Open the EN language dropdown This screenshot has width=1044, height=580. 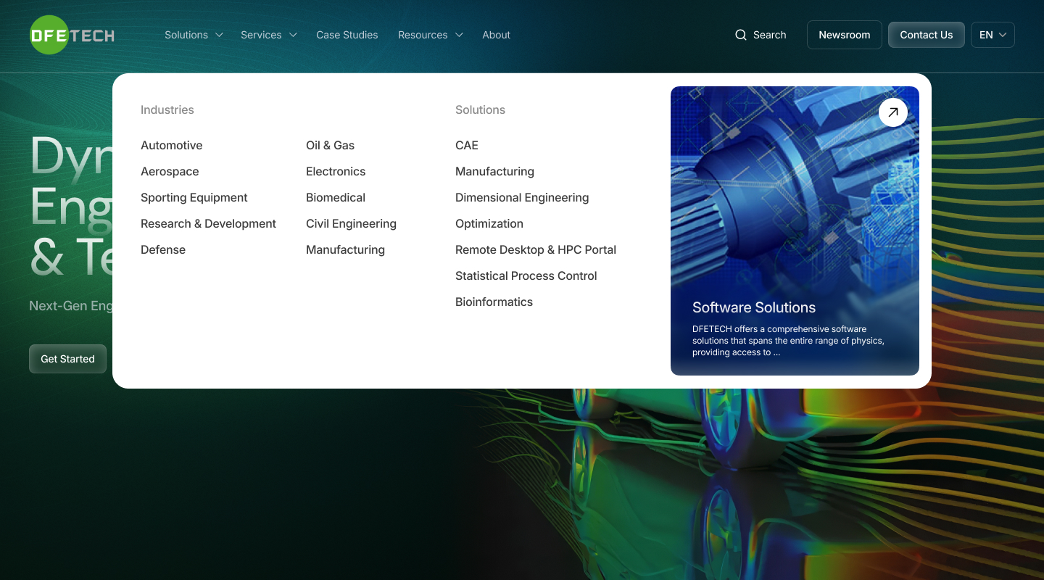(993, 35)
